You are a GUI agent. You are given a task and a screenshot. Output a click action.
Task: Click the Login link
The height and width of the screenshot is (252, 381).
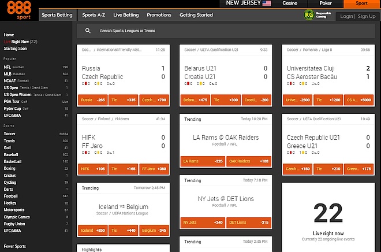[x=346, y=16]
